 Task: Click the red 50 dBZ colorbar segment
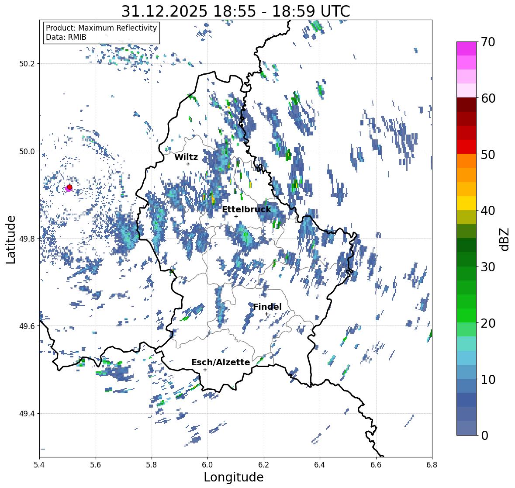(467, 147)
